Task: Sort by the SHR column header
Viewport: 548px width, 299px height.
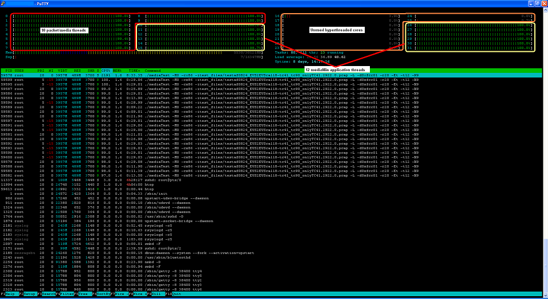Action: click(90, 71)
